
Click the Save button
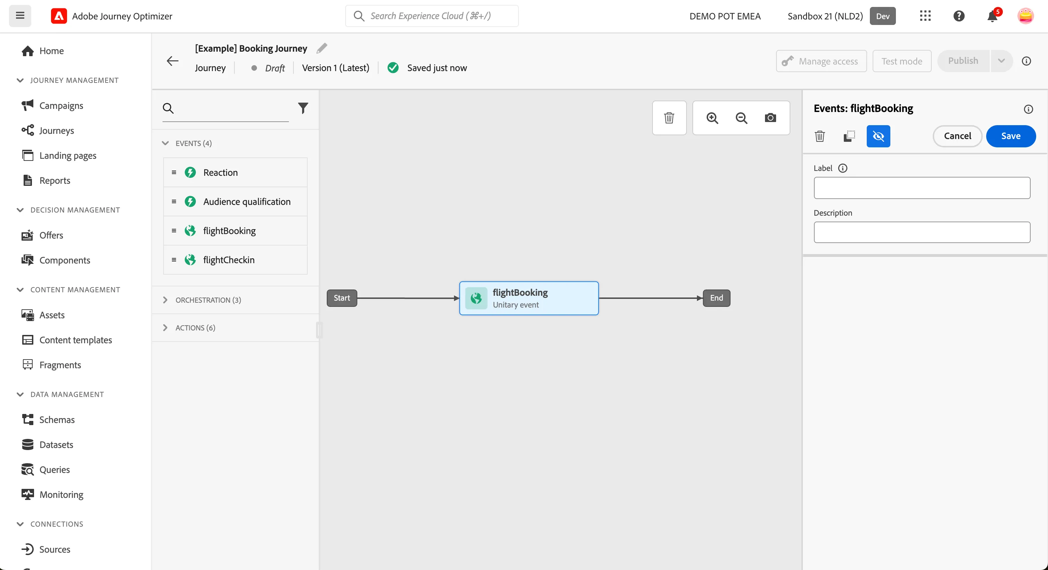tap(1010, 136)
